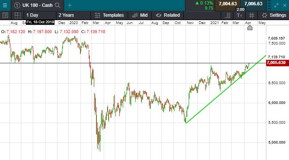
Task: Add a new chart tab with plus icon
Action: [70, 5]
